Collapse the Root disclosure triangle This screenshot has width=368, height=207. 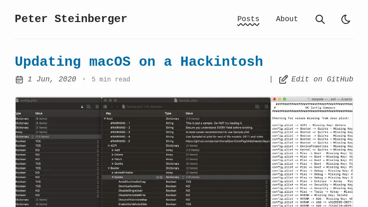point(105,119)
